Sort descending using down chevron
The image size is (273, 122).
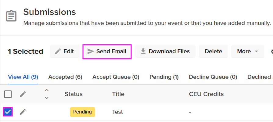point(47,98)
